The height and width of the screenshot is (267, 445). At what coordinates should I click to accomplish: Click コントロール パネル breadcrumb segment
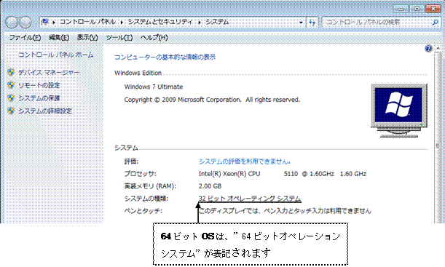pyautogui.click(x=87, y=22)
